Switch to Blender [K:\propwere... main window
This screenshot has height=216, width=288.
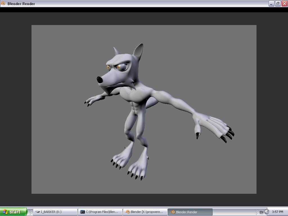[145, 212]
